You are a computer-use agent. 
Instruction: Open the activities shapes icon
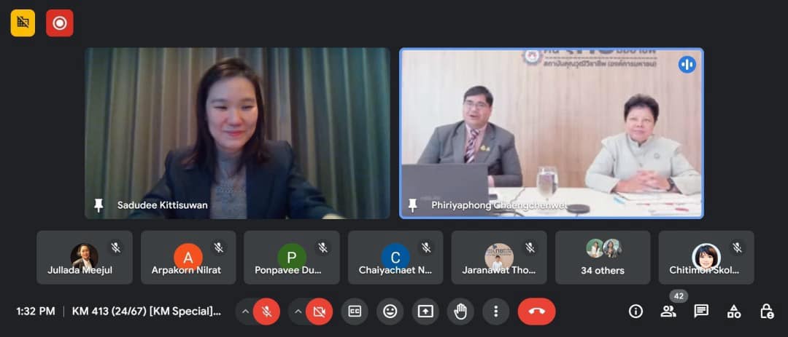click(734, 312)
